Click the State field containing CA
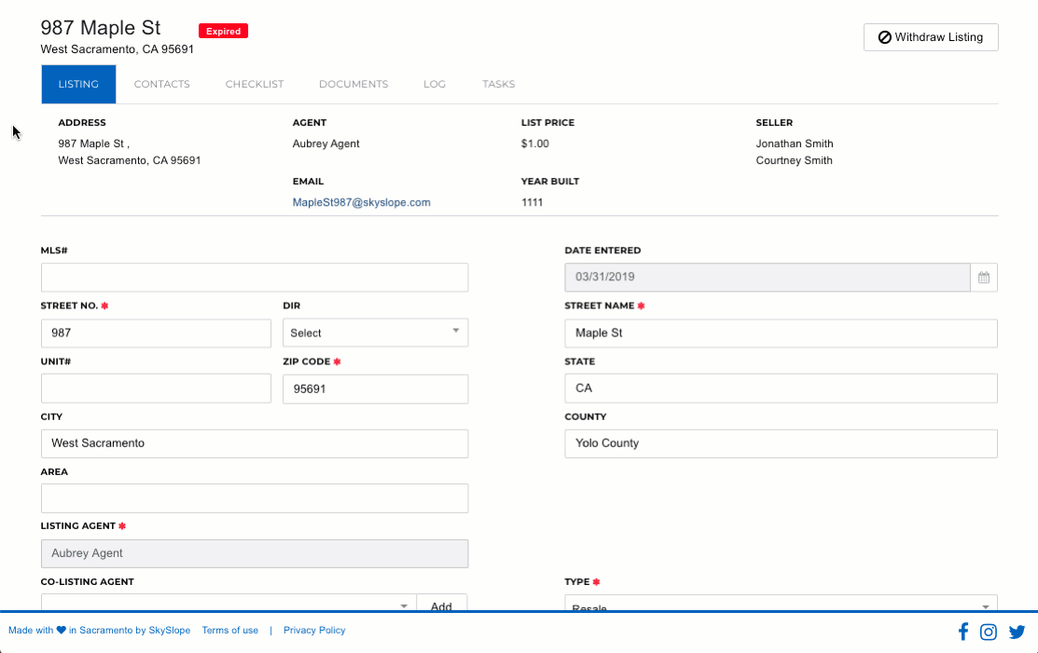 (782, 388)
